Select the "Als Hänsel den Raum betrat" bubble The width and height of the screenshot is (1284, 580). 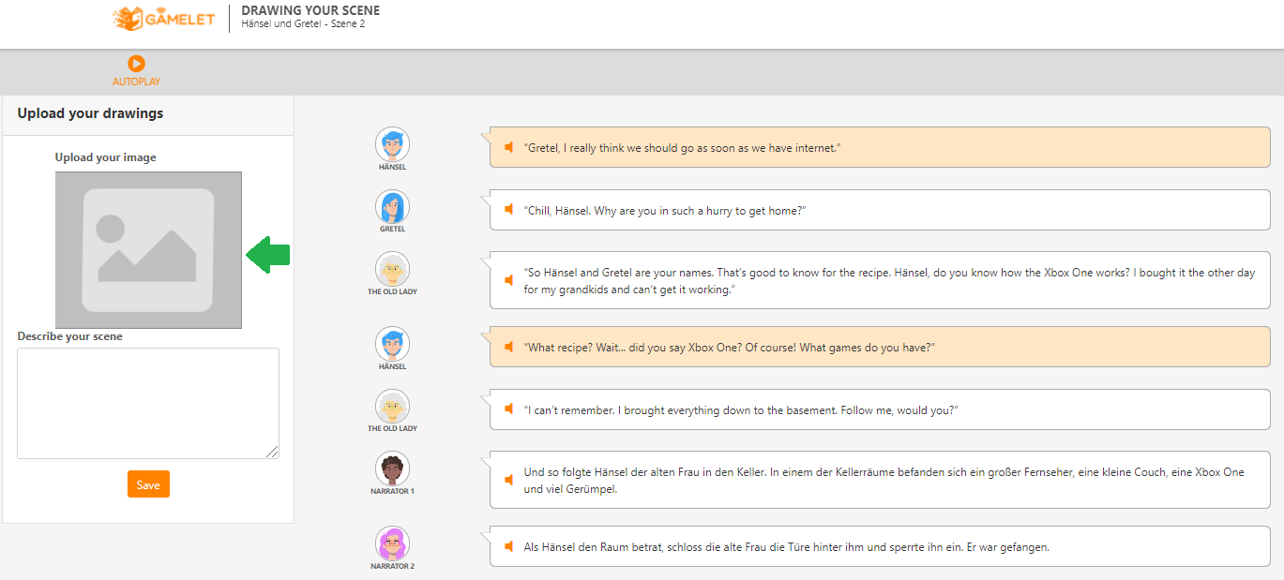point(880,546)
